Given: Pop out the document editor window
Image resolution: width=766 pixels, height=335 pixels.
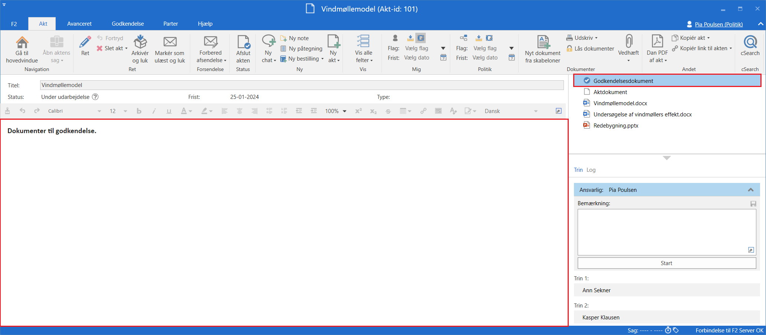Looking at the screenshot, I should pyautogui.click(x=558, y=111).
